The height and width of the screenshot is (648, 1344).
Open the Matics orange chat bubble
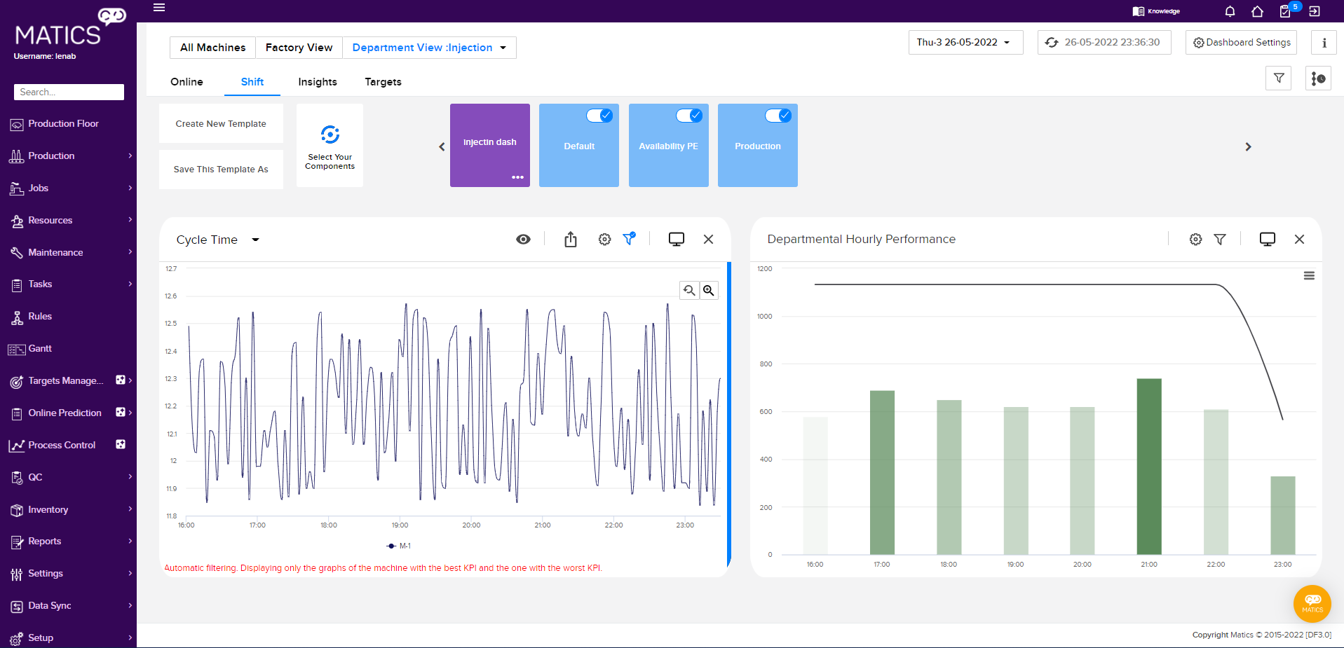coord(1312,603)
